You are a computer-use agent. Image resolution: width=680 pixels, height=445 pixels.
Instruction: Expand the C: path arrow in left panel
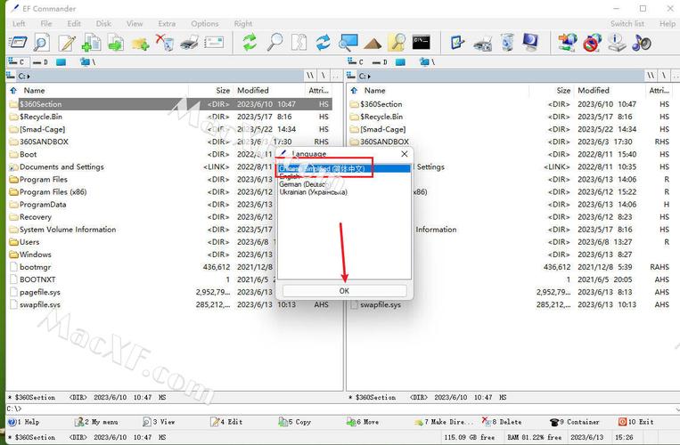click(x=29, y=77)
